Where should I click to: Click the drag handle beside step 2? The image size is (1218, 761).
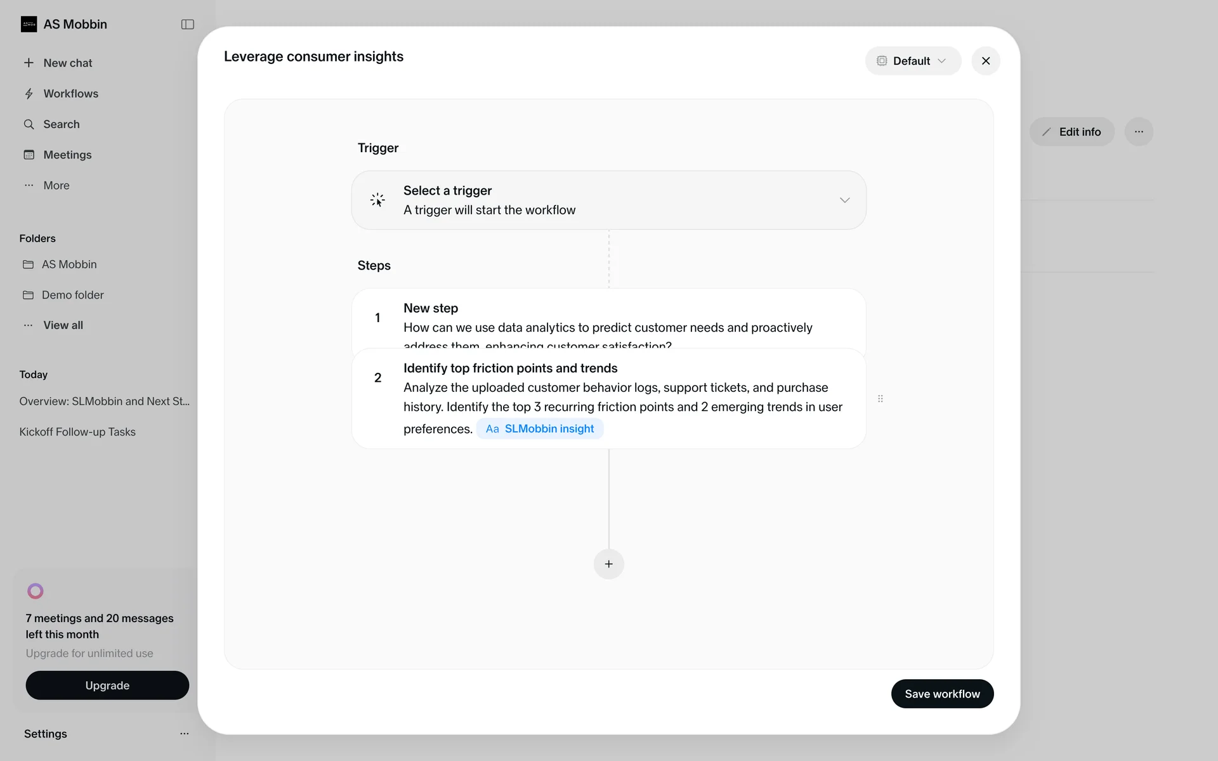coord(880,399)
